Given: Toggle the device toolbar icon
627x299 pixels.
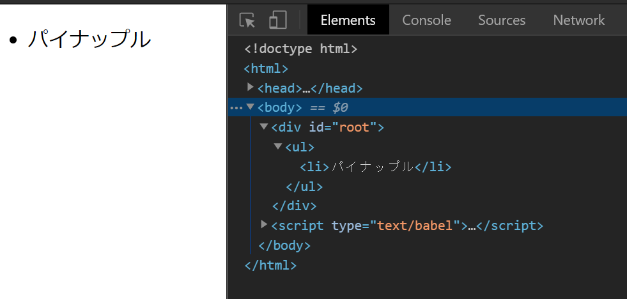Looking at the screenshot, I should click(x=278, y=20).
